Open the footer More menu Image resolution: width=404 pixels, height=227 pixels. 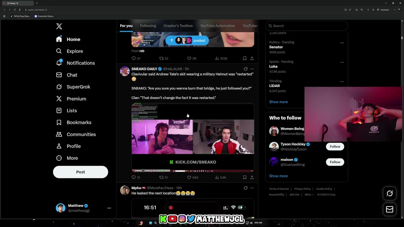tap(309, 195)
